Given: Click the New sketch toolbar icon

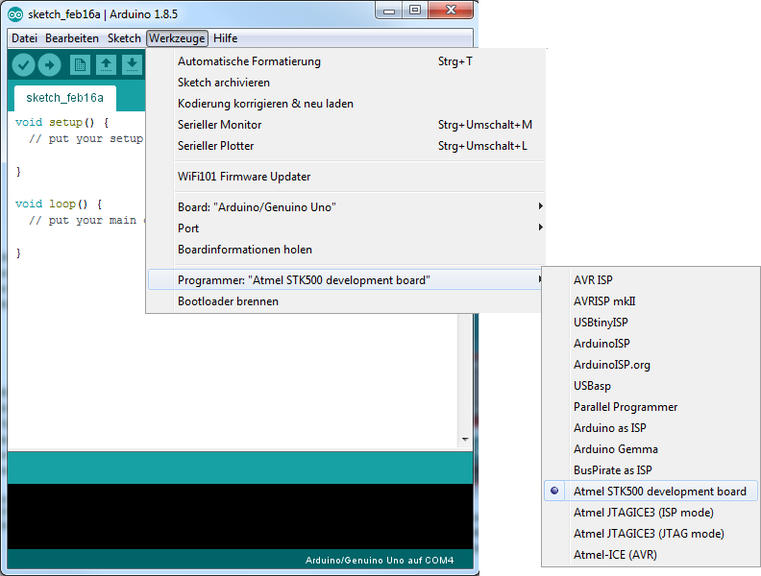Looking at the screenshot, I should [81, 64].
